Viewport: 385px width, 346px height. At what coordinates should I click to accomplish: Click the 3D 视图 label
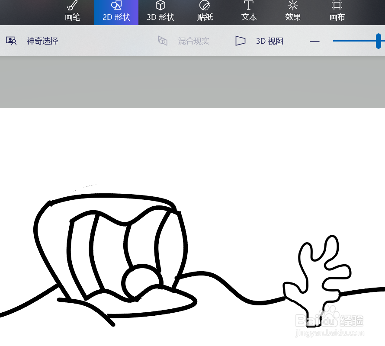click(269, 41)
